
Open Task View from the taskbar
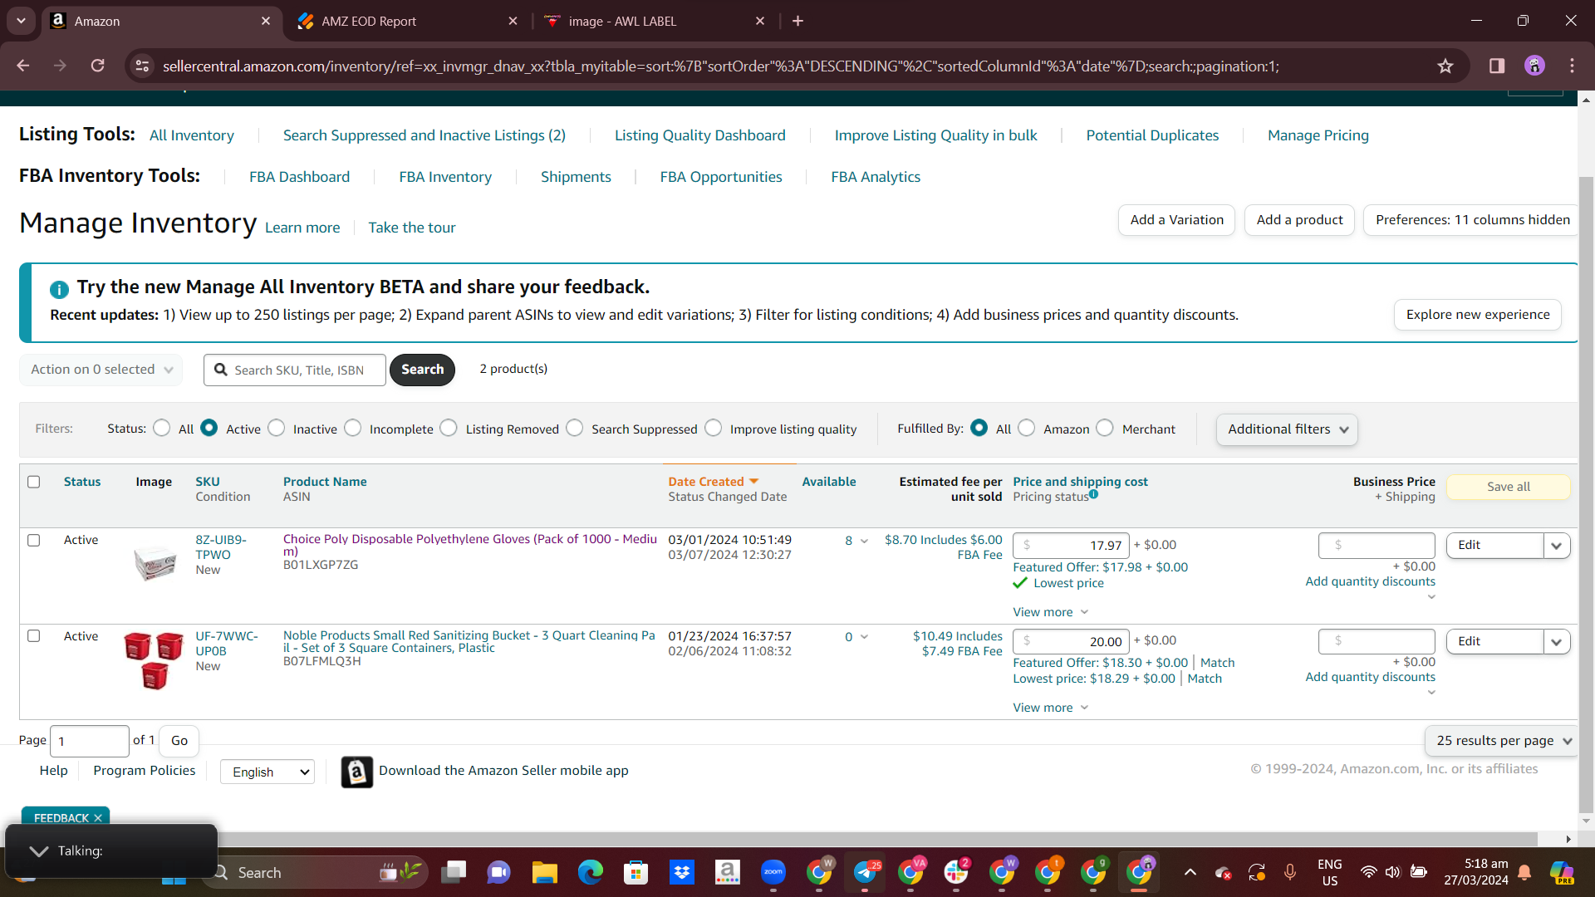coord(454,872)
